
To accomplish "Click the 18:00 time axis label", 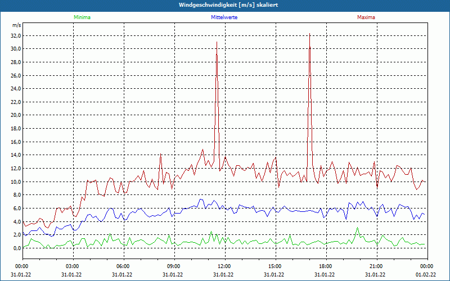I will tap(326, 266).
